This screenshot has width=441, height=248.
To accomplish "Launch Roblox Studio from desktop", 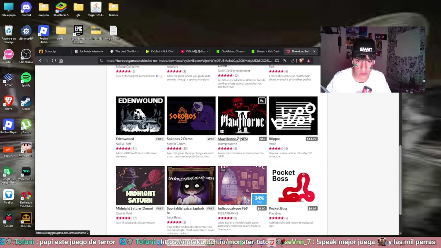I will tap(43, 34).
